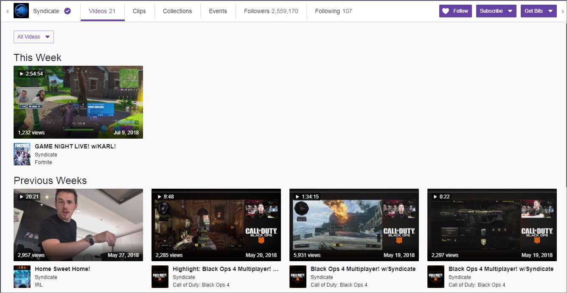Click the May 27, 2018 date label
567x293 pixels.
(x=124, y=255)
